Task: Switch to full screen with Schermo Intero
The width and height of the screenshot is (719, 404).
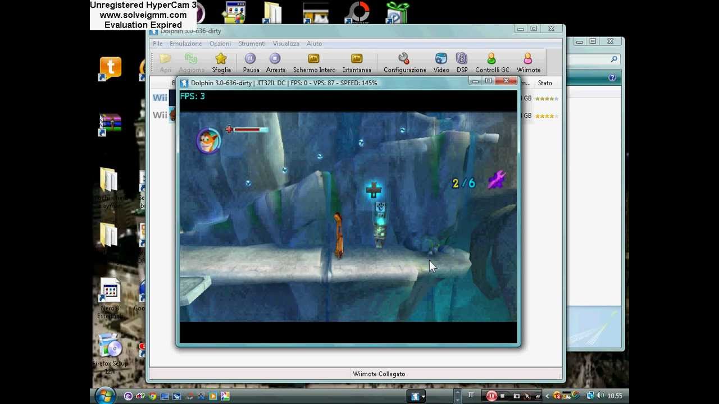Action: pos(314,63)
